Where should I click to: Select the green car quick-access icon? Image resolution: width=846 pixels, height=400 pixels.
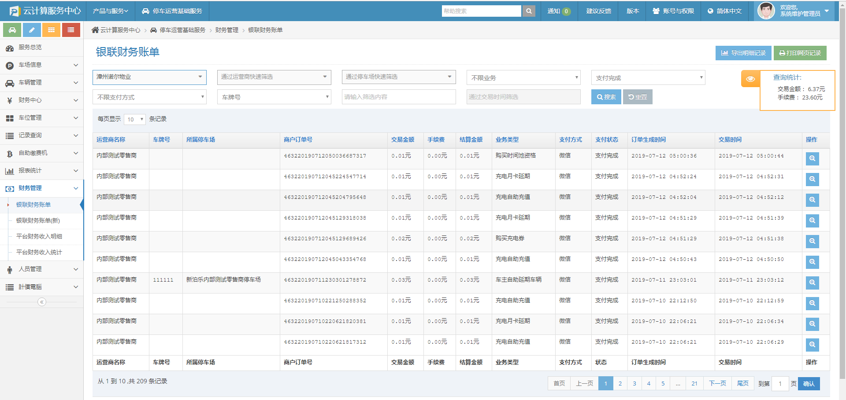(12, 29)
